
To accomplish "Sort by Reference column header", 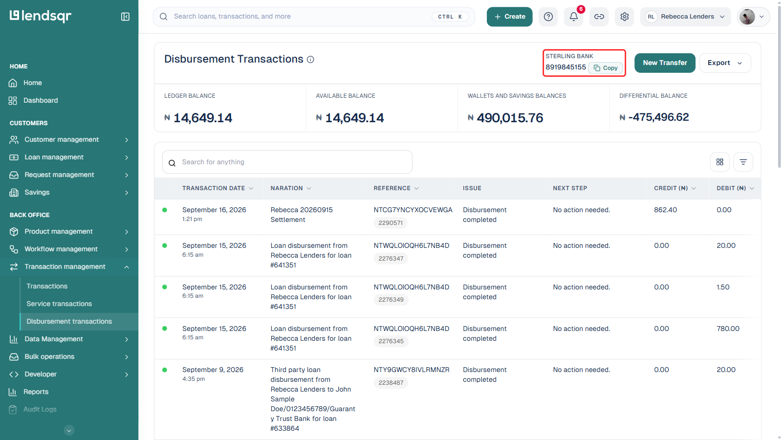I will [396, 188].
